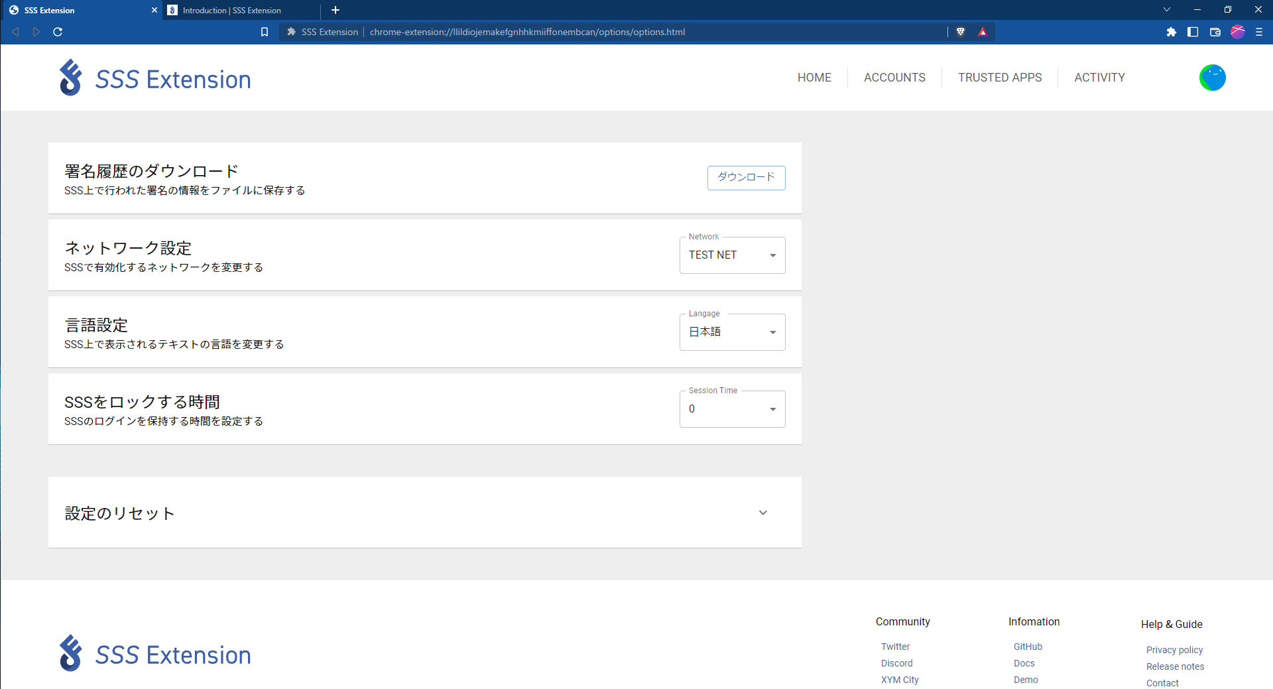This screenshot has width=1273, height=689.
Task: Select the SSS Extension browser tab
Action: tap(81, 10)
